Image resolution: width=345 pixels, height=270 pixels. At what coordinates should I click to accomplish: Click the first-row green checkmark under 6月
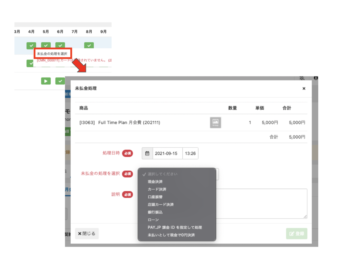[60, 45]
